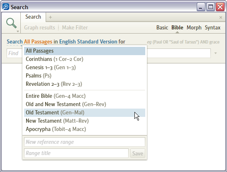Maximize the Search window

coord(210,7)
